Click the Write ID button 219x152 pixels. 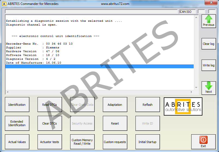pyautogui.click(x=148, y=123)
